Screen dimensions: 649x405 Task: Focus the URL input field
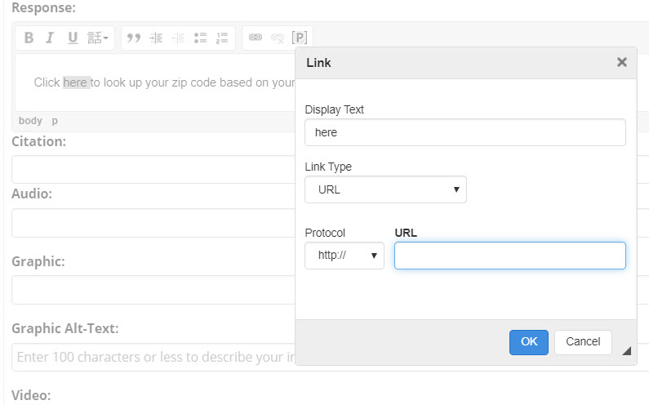[x=509, y=256]
